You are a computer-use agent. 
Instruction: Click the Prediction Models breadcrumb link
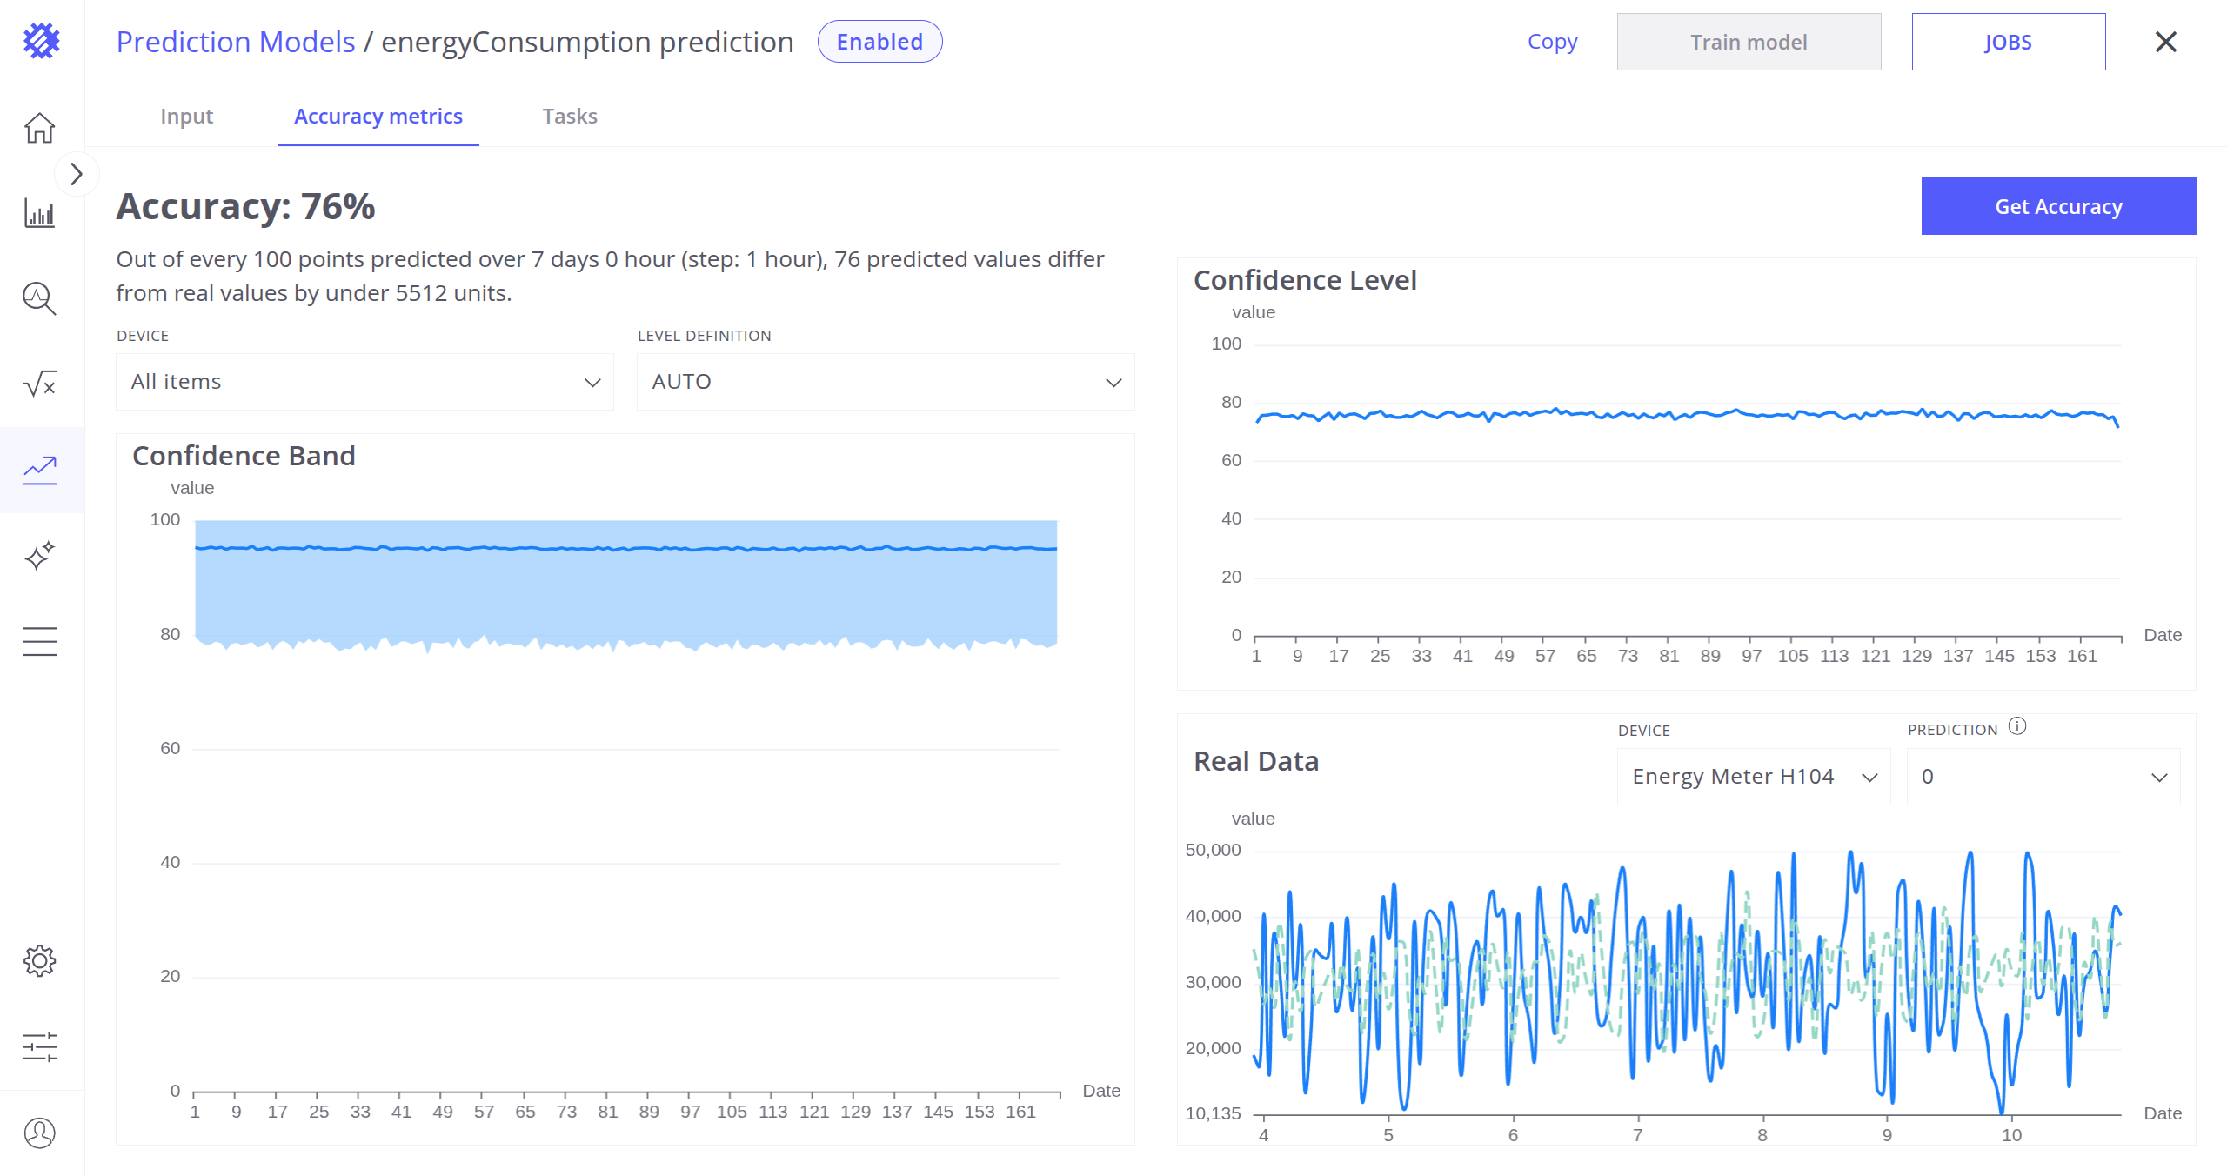236,42
